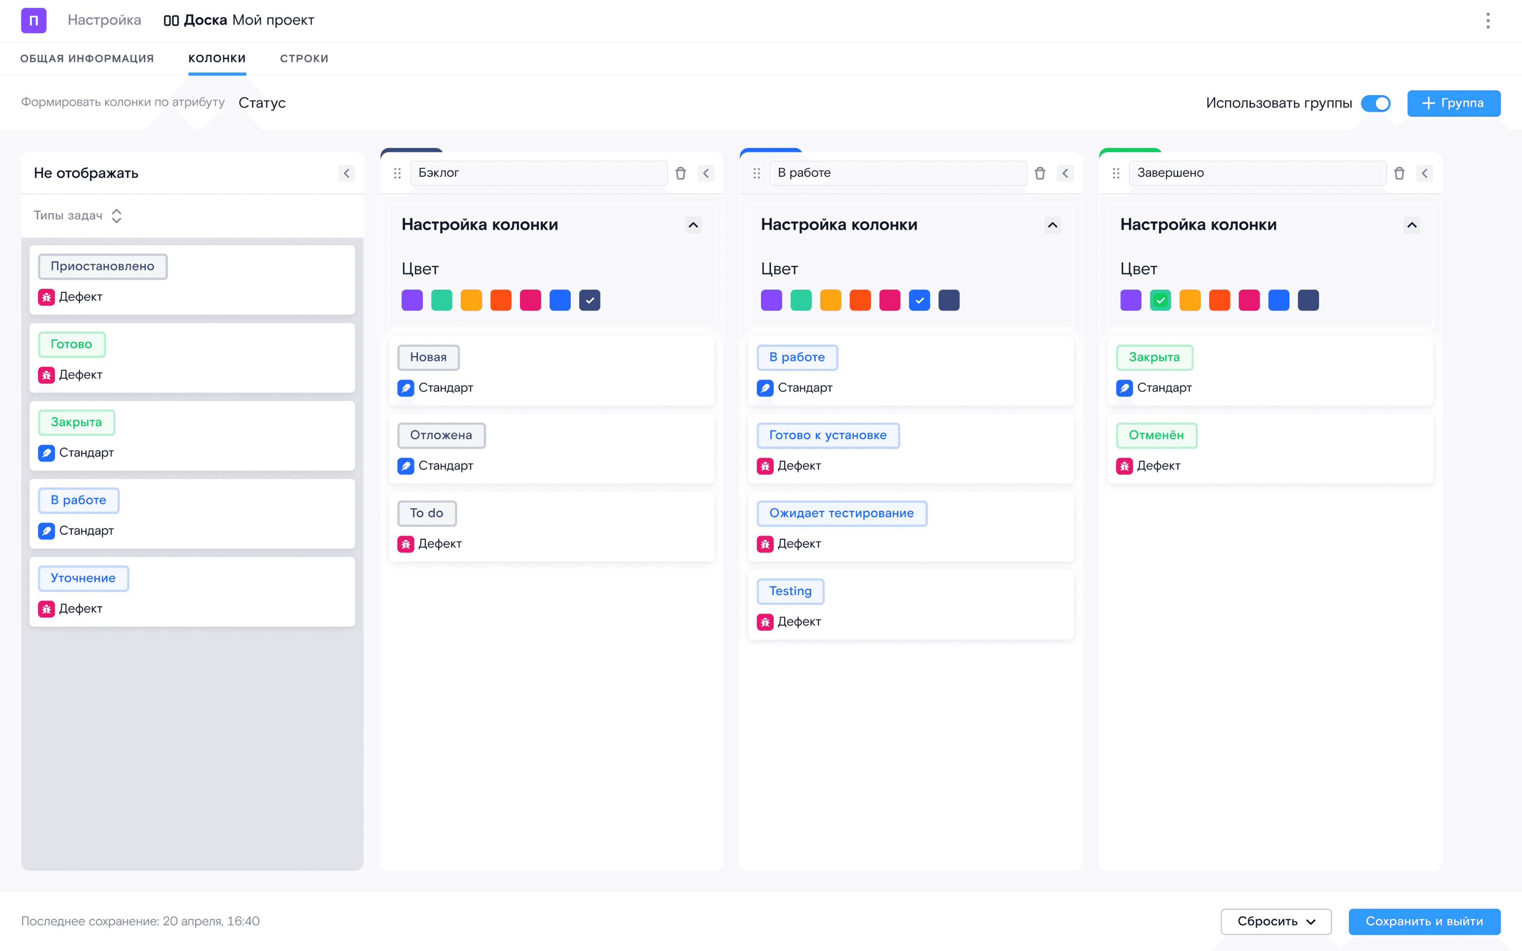
Task: Select the Отменён status tag
Action: 1156,435
